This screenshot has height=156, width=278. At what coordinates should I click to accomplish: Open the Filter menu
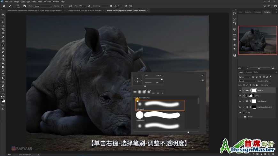(x=40, y=2)
